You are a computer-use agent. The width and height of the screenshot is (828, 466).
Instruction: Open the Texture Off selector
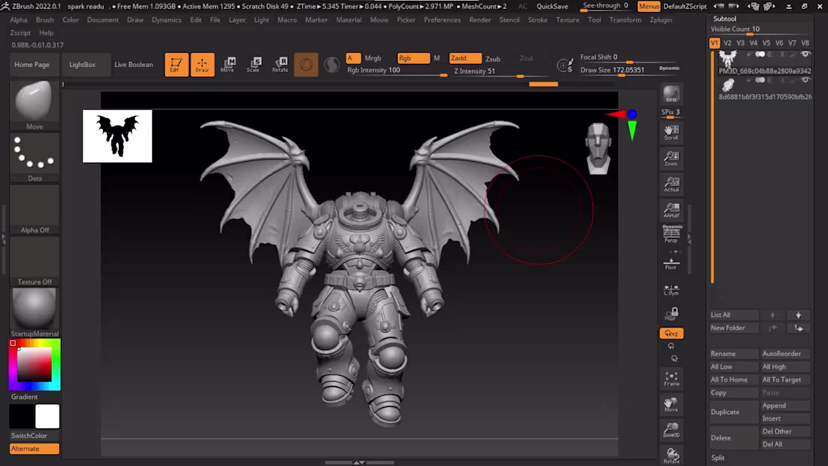coord(35,260)
